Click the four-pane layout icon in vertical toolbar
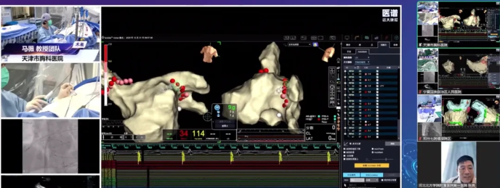500x188 pixels. [332, 71]
